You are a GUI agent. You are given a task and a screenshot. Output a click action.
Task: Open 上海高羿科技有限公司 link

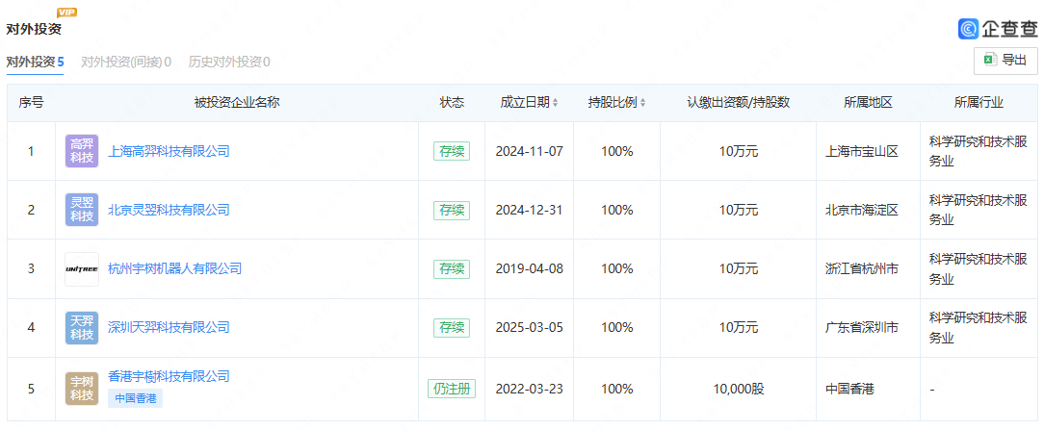[x=169, y=152]
